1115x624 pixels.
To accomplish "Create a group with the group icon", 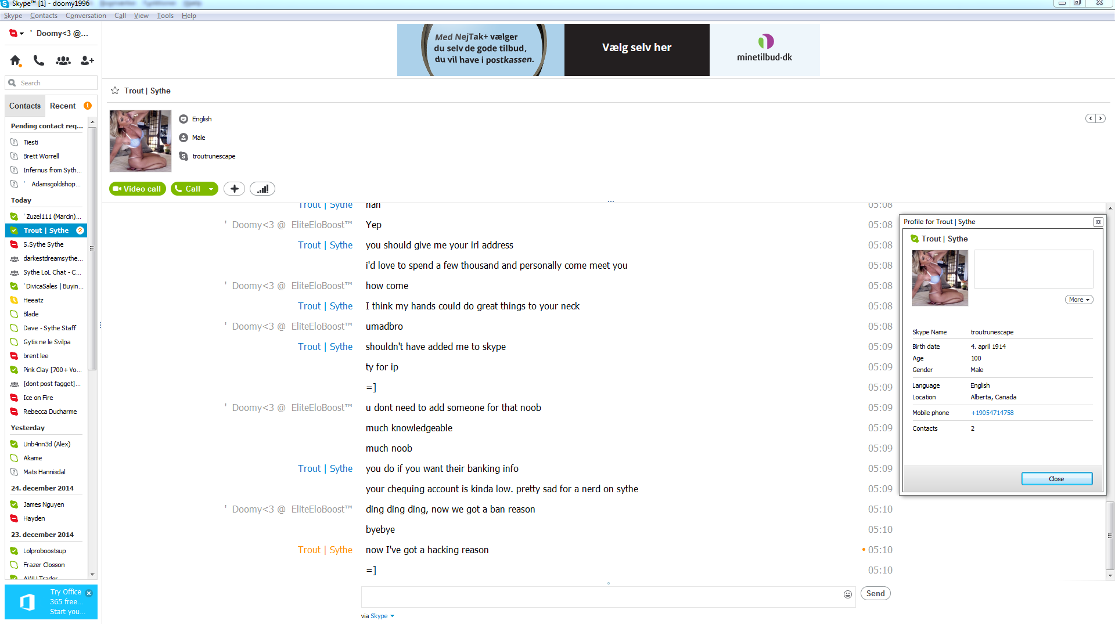I will coord(63,60).
